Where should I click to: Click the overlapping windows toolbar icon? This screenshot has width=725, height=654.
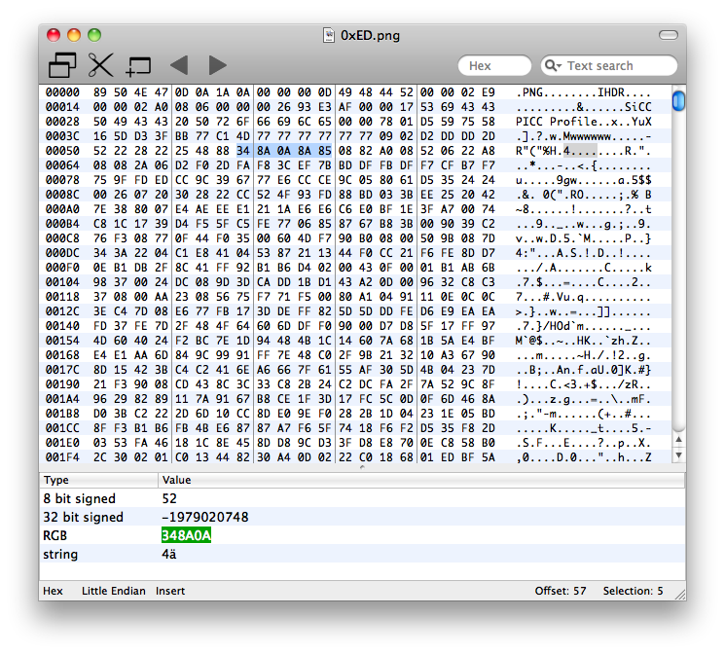(x=62, y=65)
